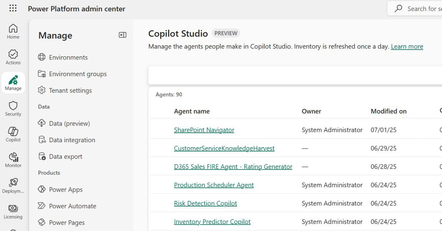Click the PREVIEW badge beside Copilot Studio
The width and height of the screenshot is (442, 231).
tap(226, 33)
